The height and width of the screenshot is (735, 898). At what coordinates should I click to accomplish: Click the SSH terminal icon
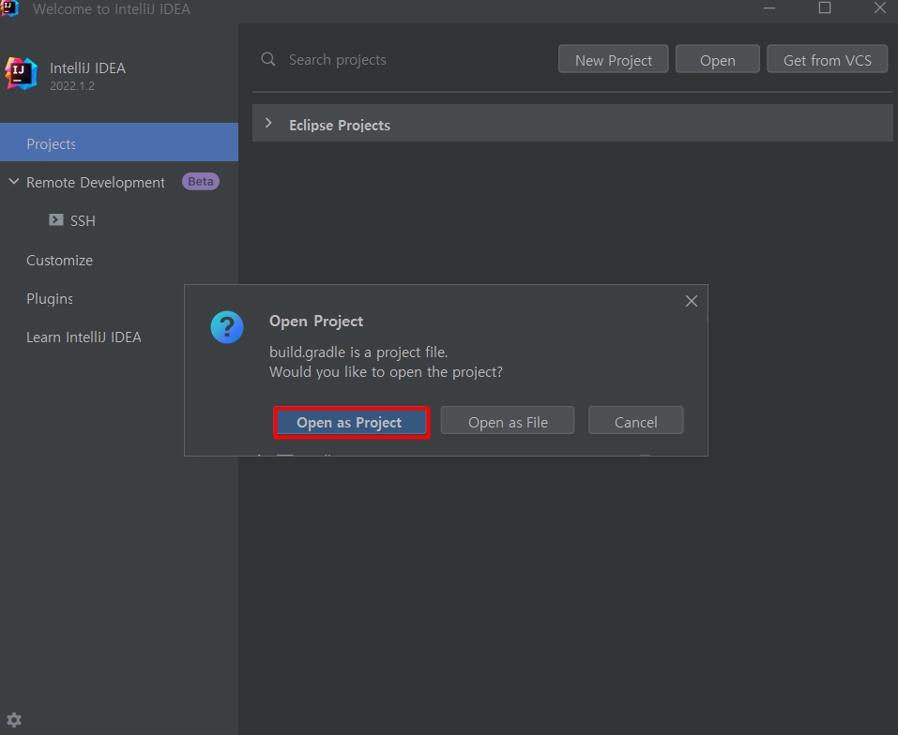coord(55,219)
